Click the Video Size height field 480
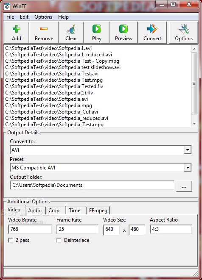202x280 pixels. click(x=137, y=230)
